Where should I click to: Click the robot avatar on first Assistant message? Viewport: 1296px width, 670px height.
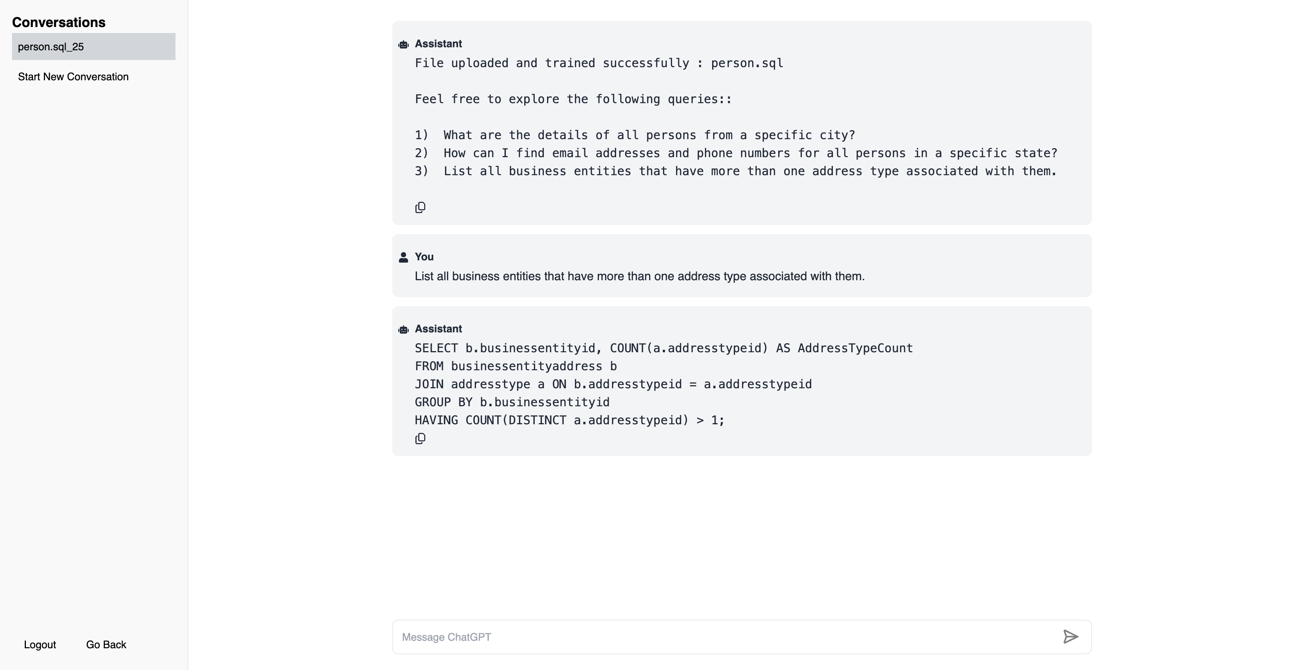pyautogui.click(x=403, y=45)
